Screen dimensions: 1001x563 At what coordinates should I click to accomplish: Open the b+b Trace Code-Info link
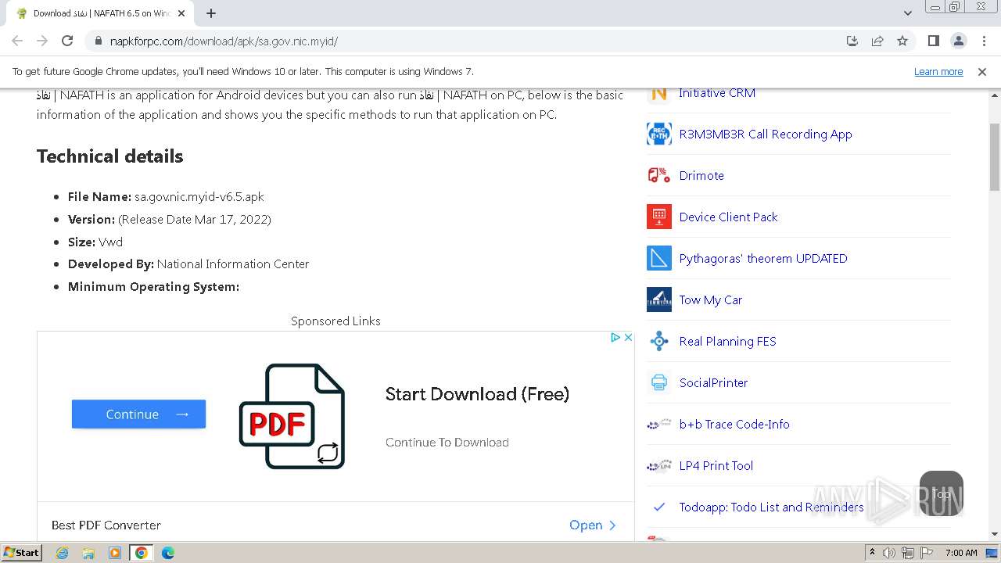pos(734,425)
